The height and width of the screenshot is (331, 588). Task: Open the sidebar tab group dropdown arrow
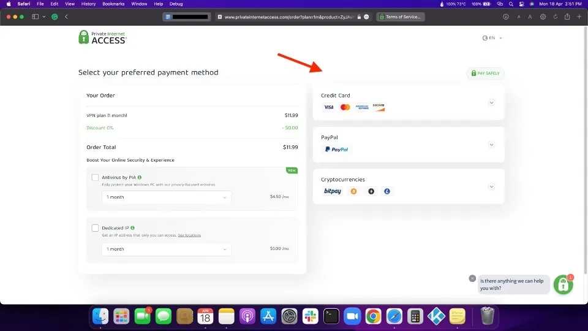coord(44,17)
